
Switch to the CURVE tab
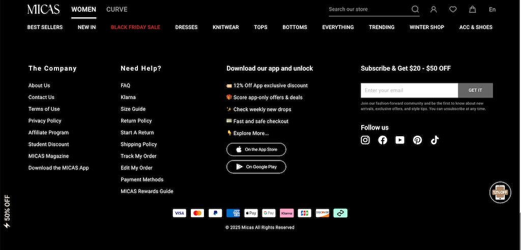(117, 10)
